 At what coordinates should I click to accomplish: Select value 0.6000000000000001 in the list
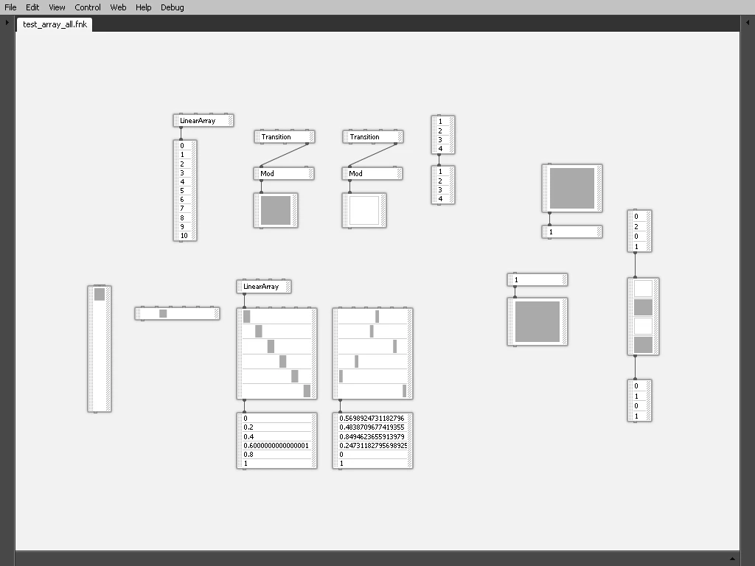(277, 446)
